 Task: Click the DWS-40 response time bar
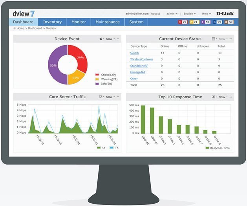tap(143, 120)
